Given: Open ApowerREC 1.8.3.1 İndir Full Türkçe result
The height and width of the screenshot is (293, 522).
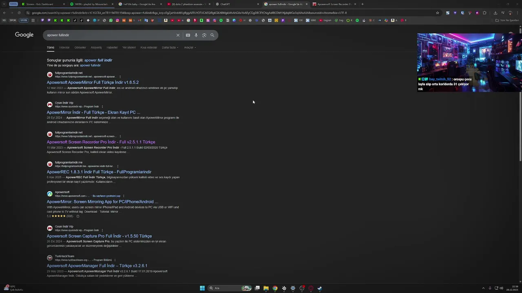Looking at the screenshot, I should point(99,172).
